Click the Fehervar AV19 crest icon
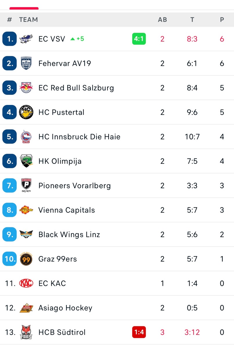This screenshot has height=348, width=234. (26, 63)
